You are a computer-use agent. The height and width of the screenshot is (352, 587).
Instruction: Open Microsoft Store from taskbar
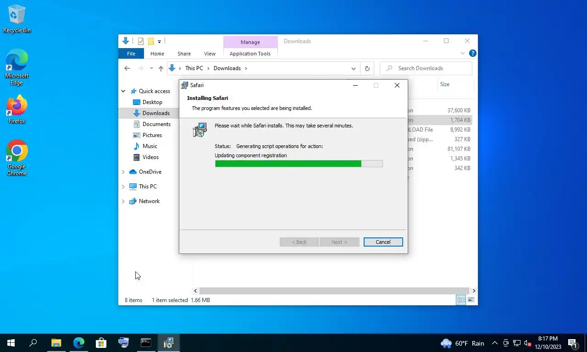pos(101,343)
